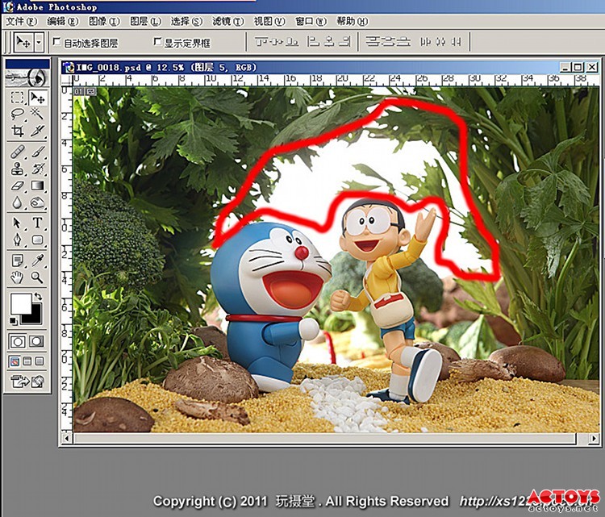Select the Magic Wand tool
Screen dimensions: 605x517
pyautogui.click(x=37, y=114)
